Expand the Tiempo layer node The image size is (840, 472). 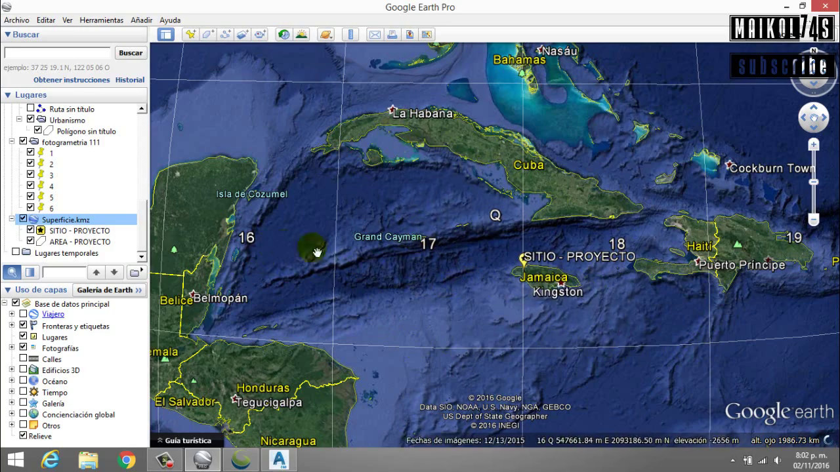pos(12,392)
